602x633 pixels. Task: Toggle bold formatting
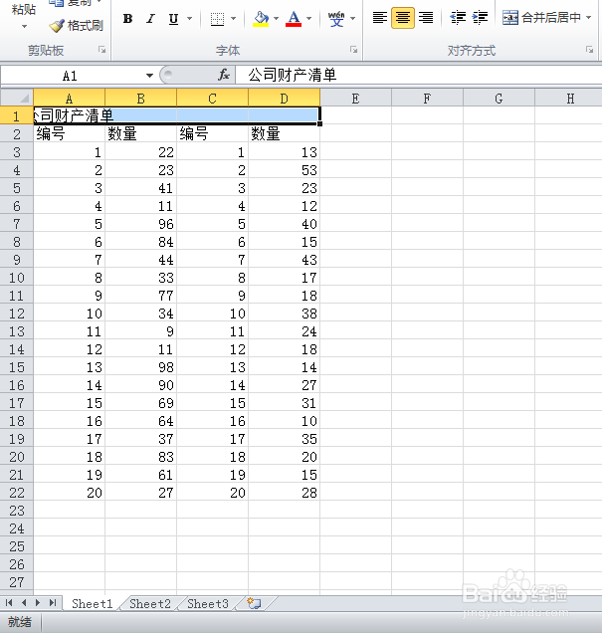point(128,19)
